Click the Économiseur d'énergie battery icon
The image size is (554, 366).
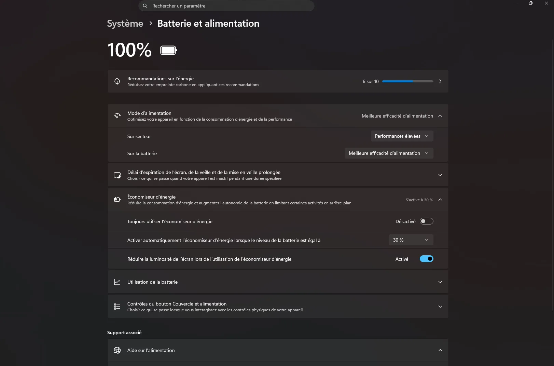tap(117, 200)
